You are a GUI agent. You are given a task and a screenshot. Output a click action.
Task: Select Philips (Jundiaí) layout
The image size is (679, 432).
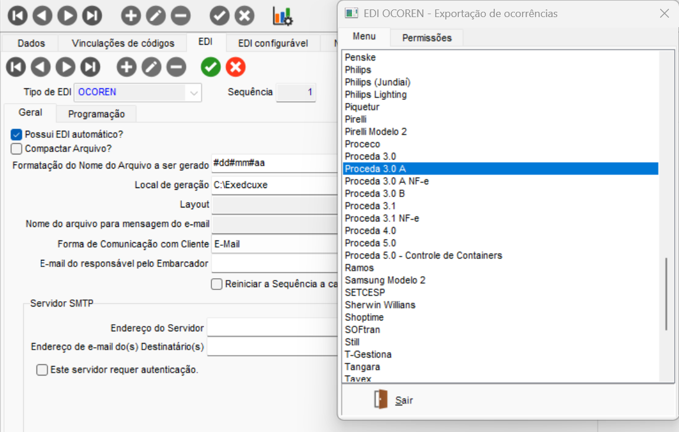point(501,82)
